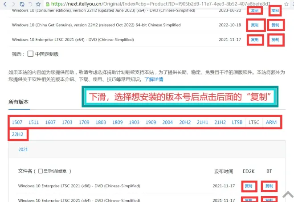This screenshot has height=202, width=294.
Task: Click the star icon at right of address bar
Action: [286, 4]
